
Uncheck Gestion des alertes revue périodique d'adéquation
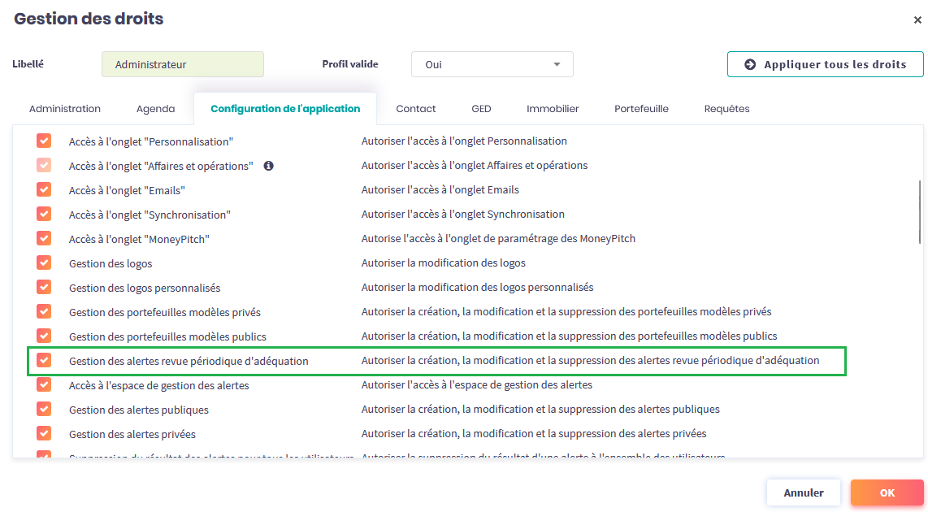tap(44, 360)
